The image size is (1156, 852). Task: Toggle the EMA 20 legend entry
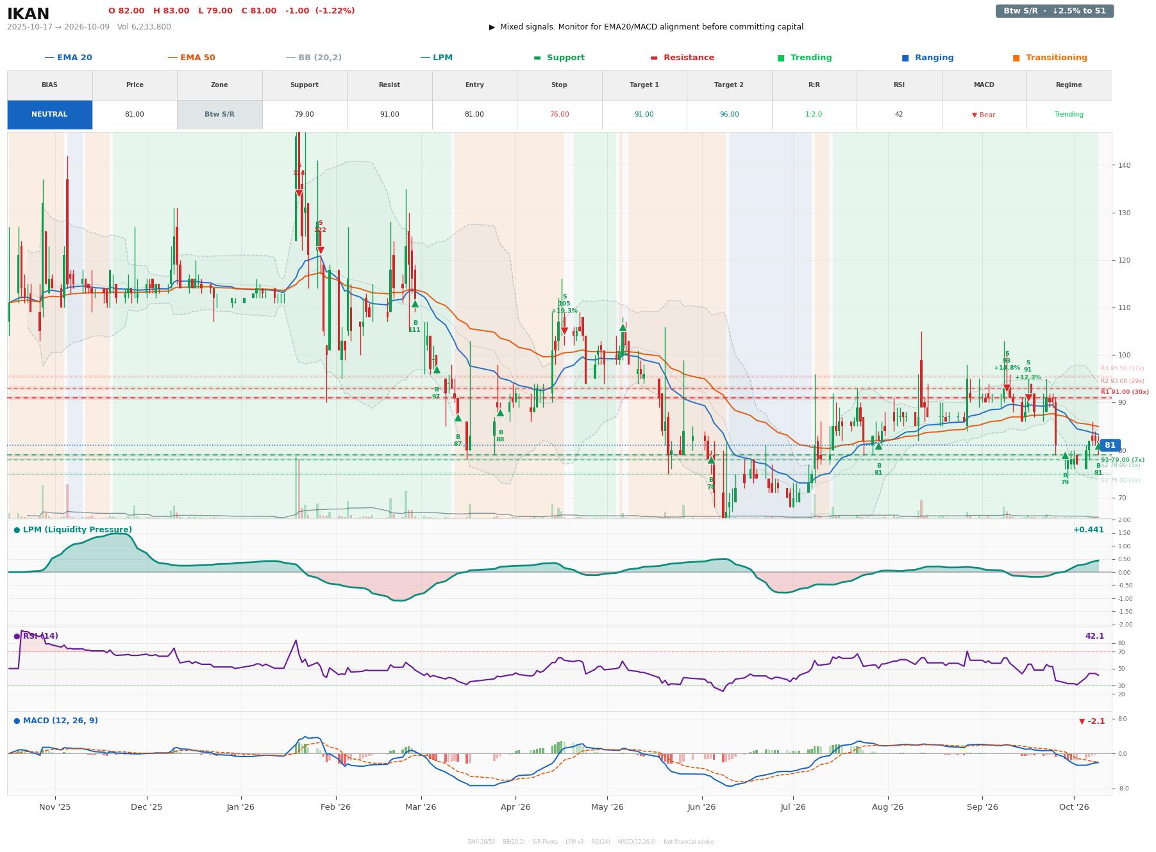[x=68, y=58]
